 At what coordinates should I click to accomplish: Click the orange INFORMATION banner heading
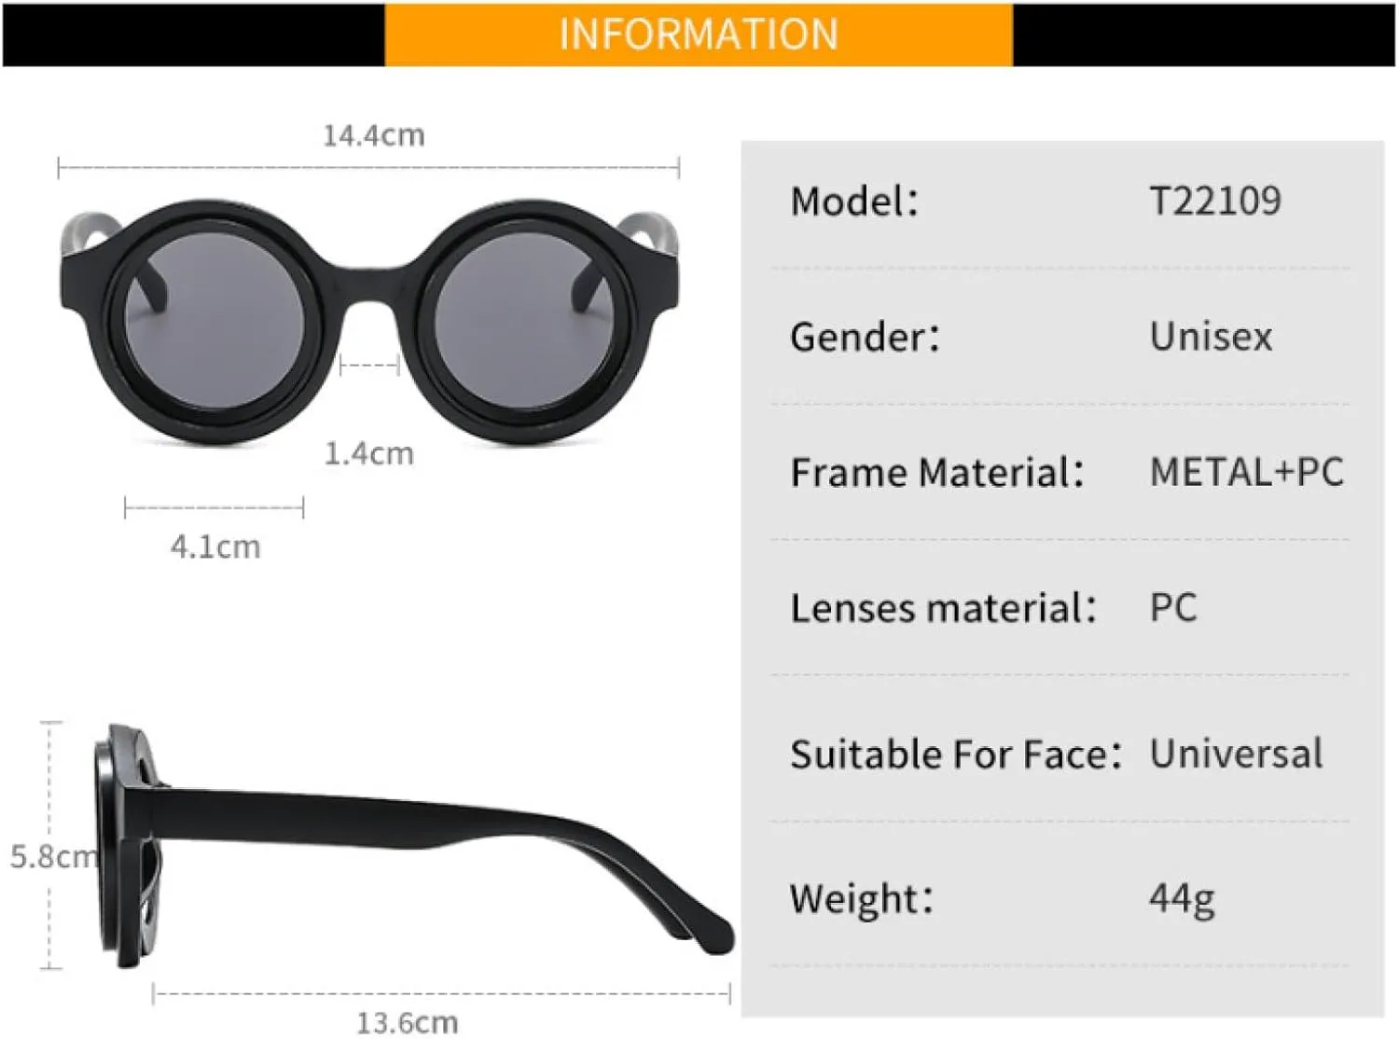pos(699,35)
